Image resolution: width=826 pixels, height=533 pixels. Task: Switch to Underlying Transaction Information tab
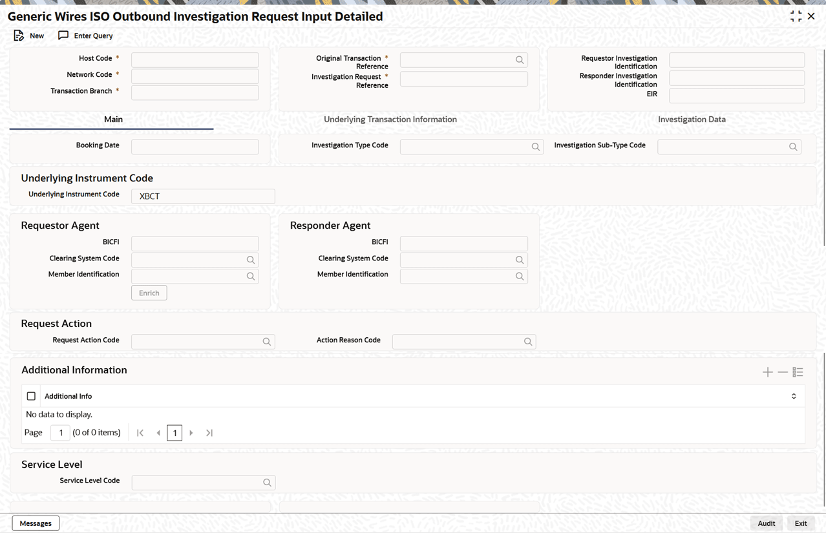pyautogui.click(x=390, y=120)
